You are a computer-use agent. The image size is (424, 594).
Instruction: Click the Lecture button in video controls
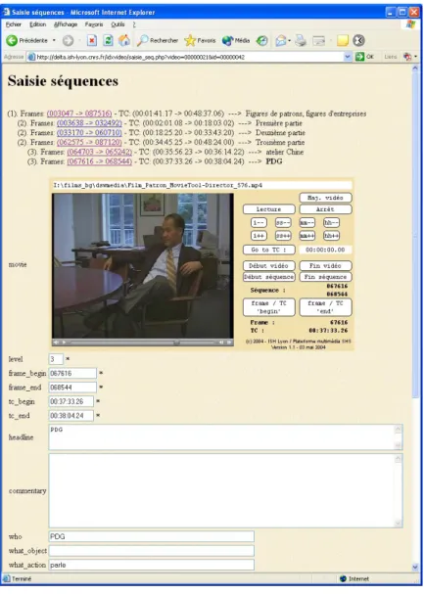point(268,209)
